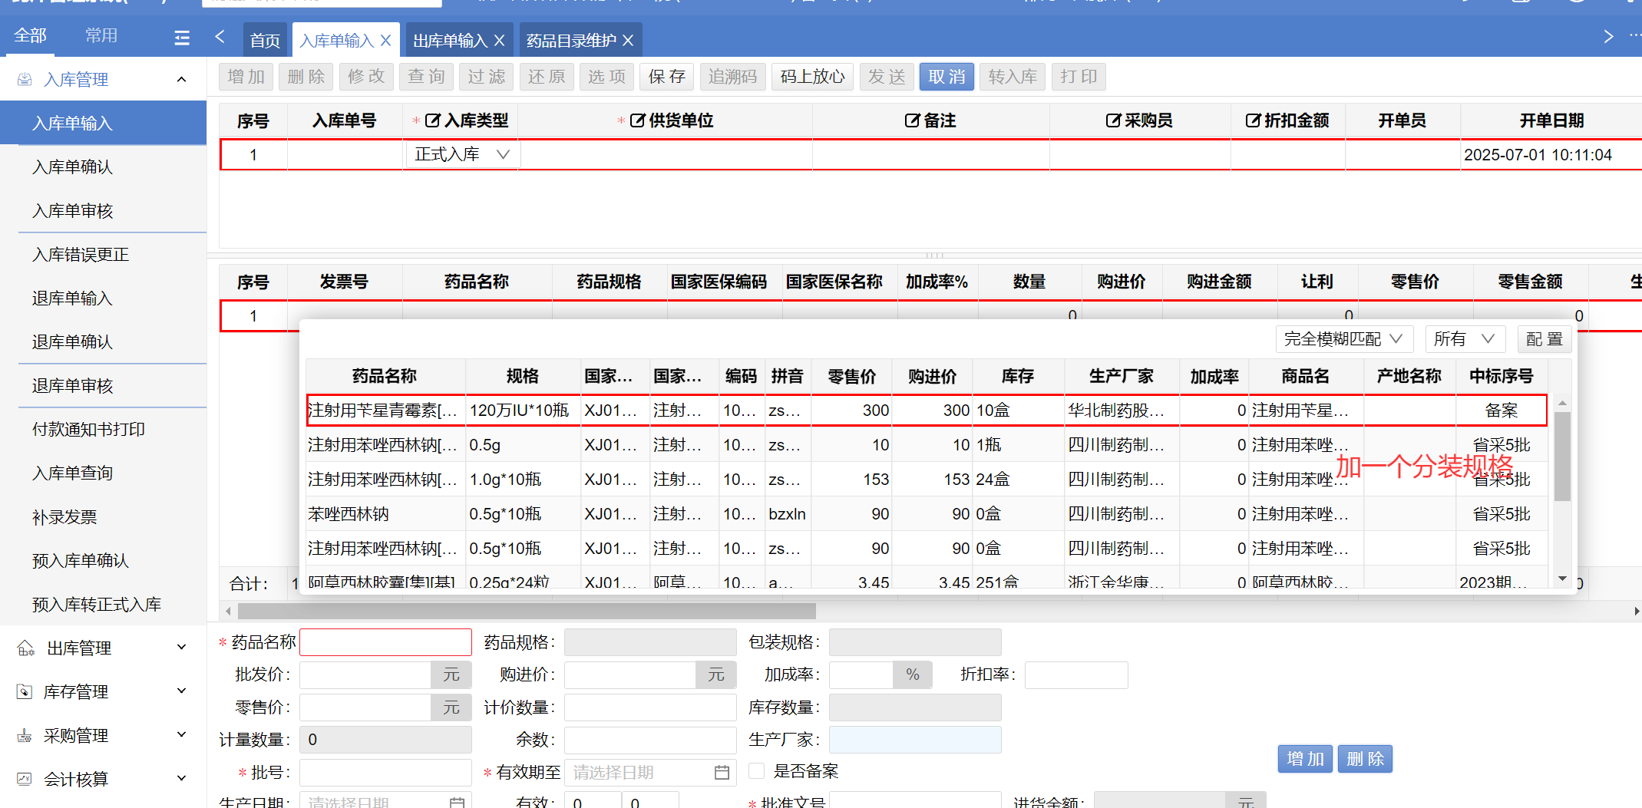Close the 药品目录维护 tab
Image resolution: width=1642 pixels, height=808 pixels.
click(x=628, y=40)
